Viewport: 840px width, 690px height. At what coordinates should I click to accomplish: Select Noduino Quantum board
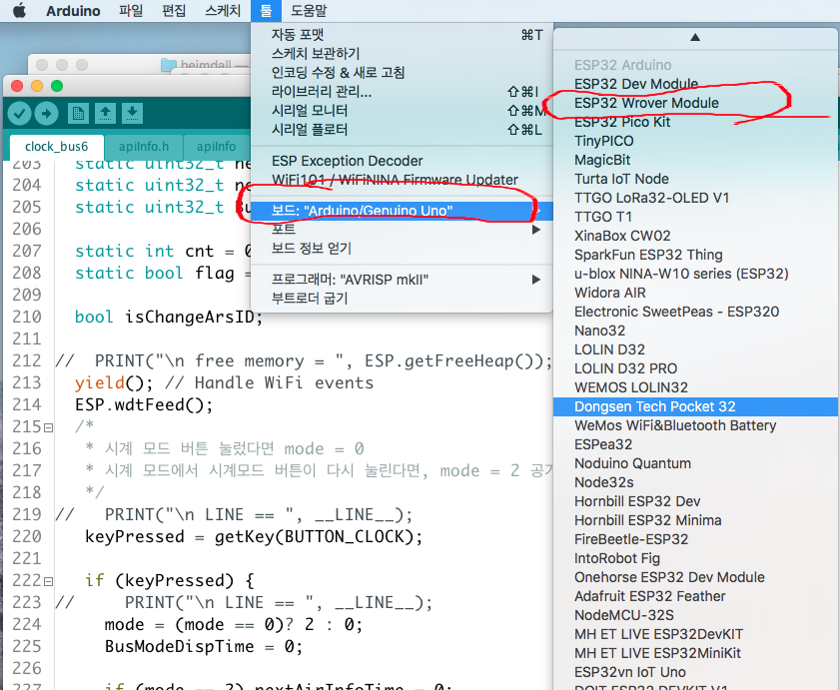coord(695,464)
